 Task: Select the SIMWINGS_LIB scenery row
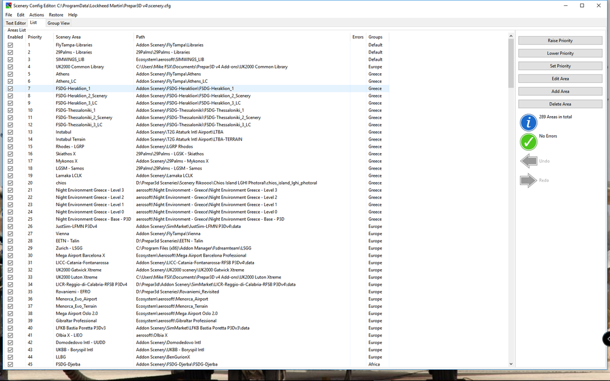pyautogui.click(x=197, y=60)
